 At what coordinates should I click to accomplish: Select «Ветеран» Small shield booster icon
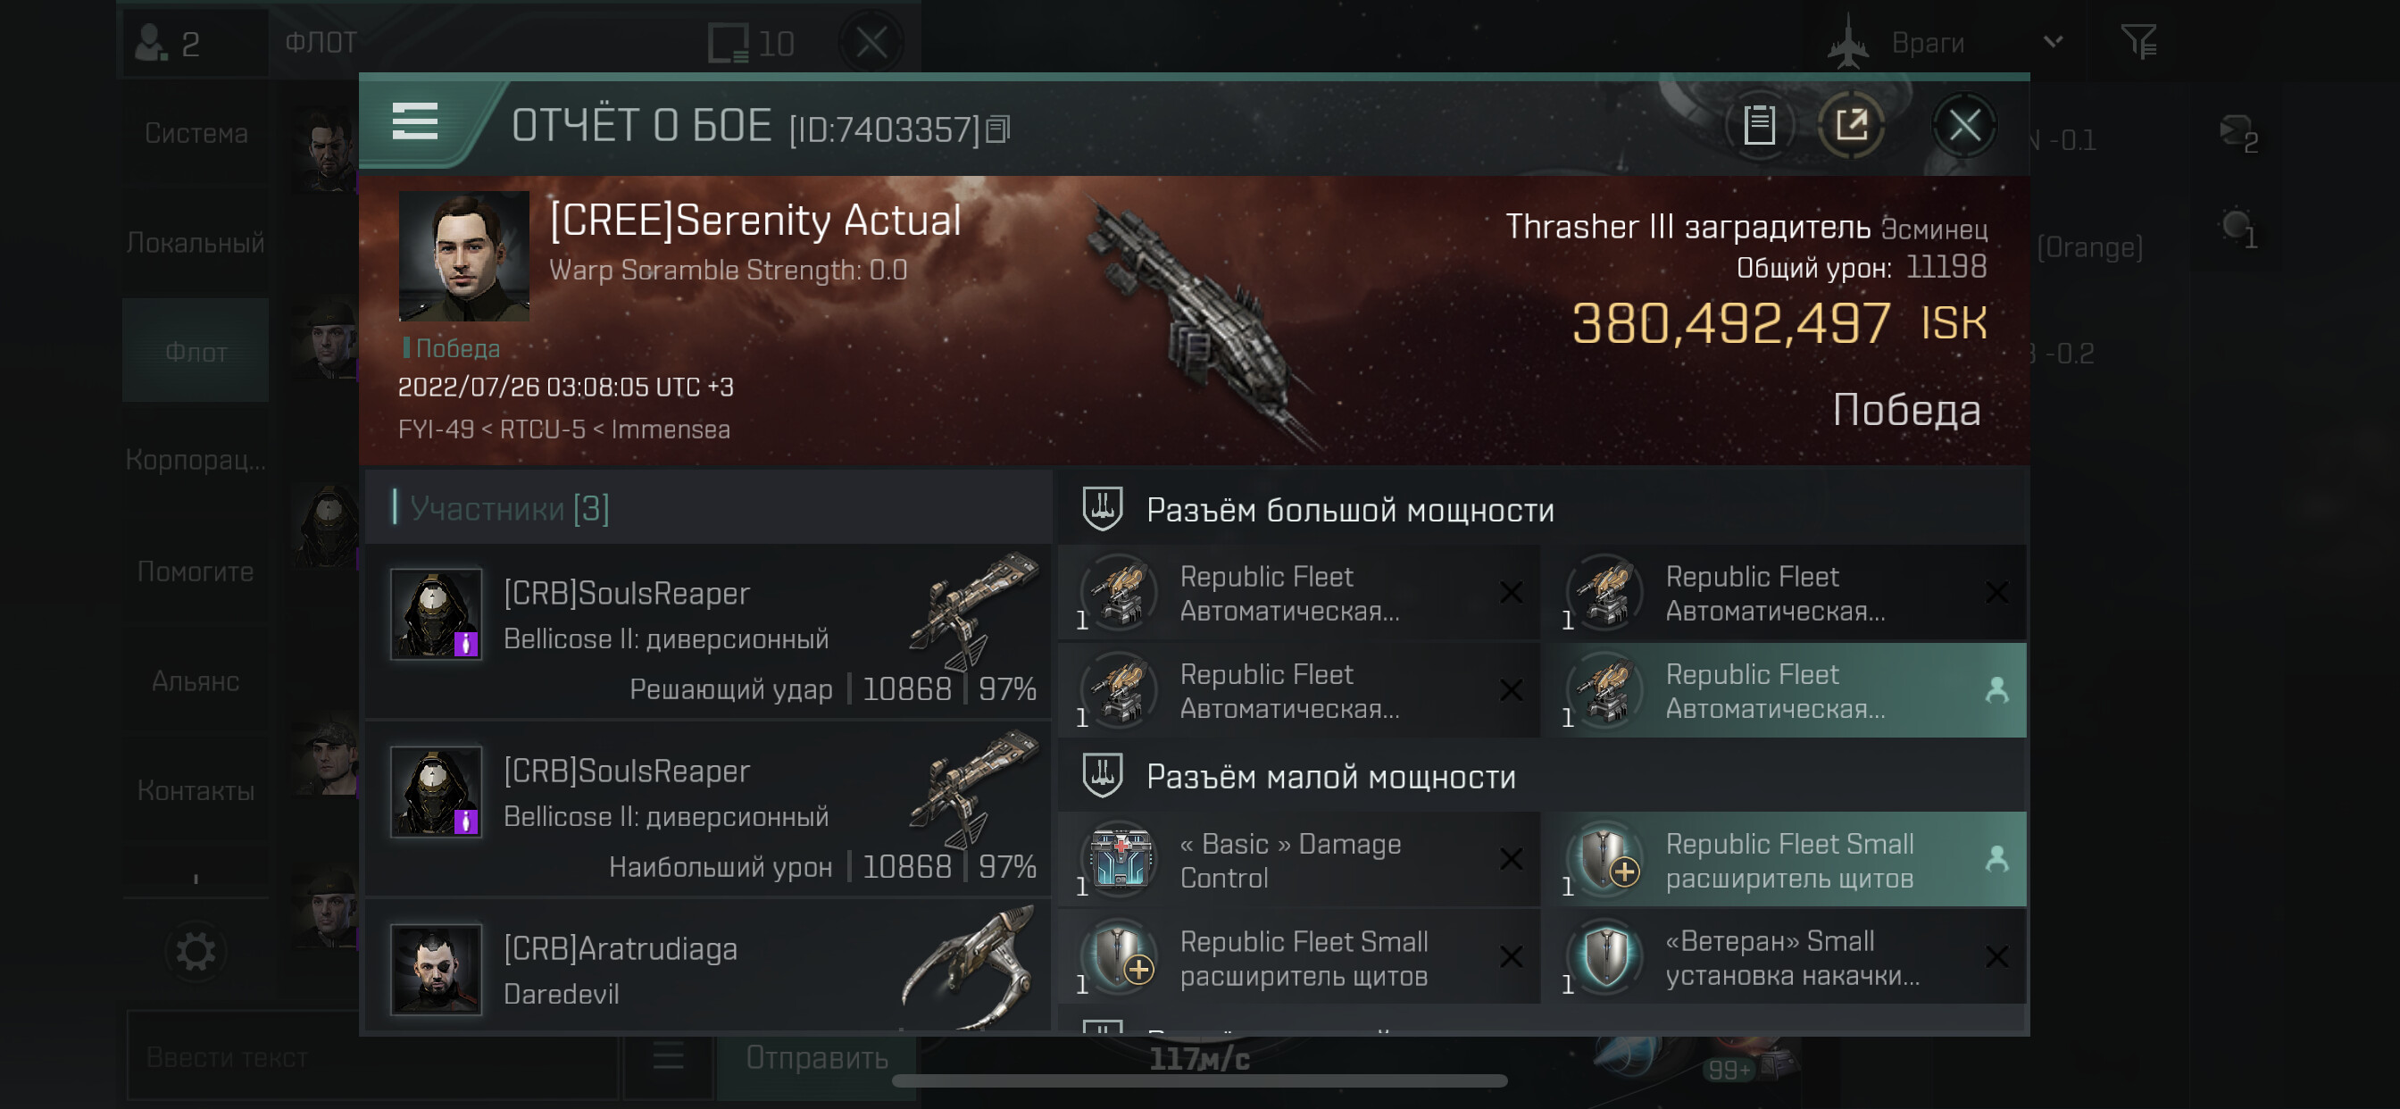(x=1605, y=956)
